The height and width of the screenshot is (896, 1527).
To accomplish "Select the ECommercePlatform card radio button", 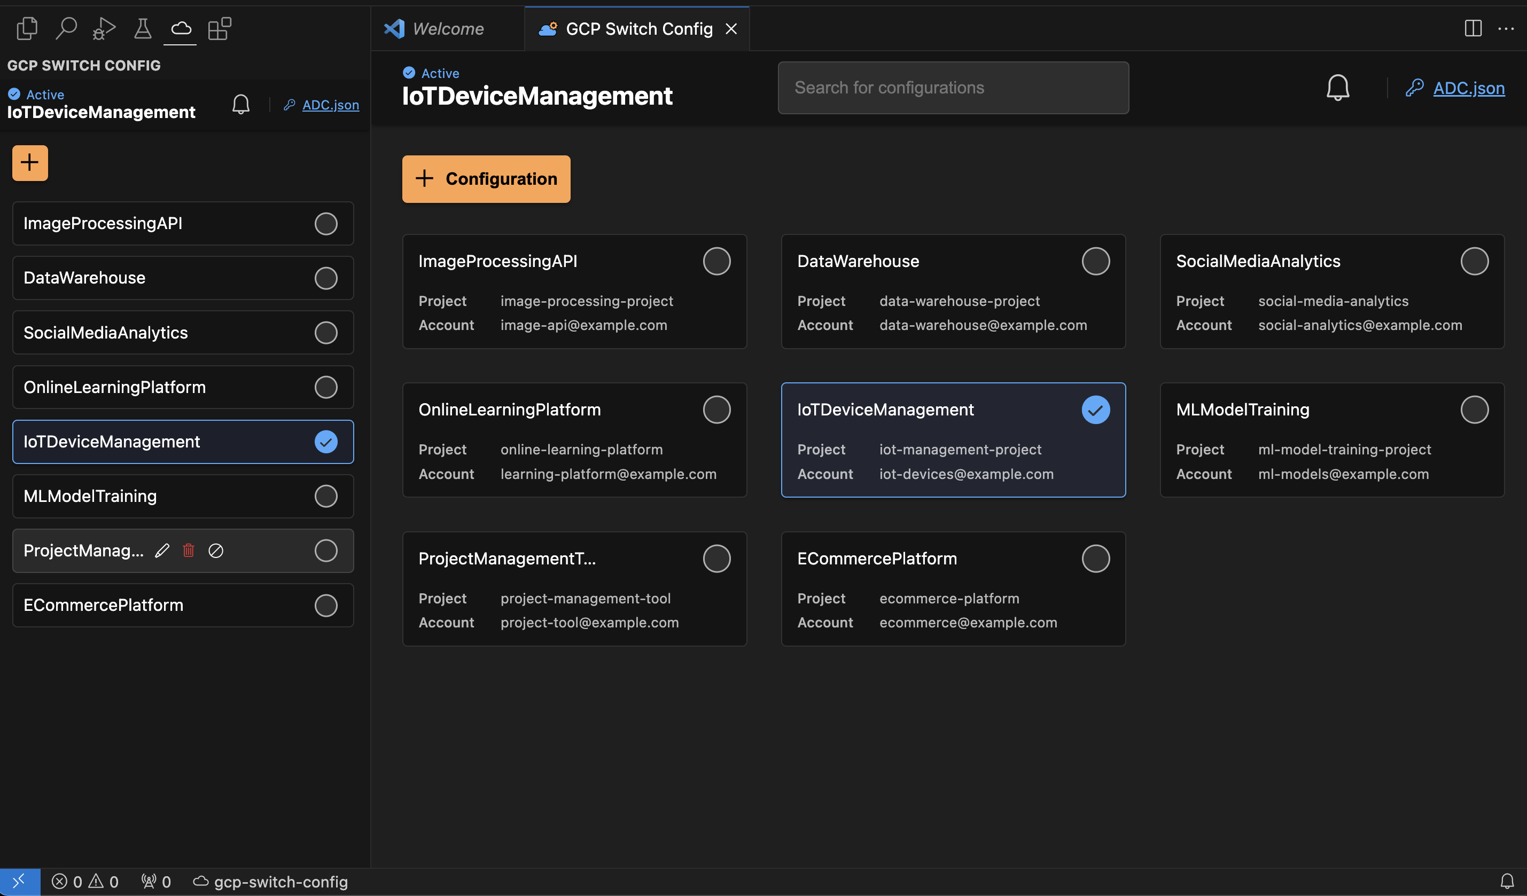I will click(x=1096, y=558).
